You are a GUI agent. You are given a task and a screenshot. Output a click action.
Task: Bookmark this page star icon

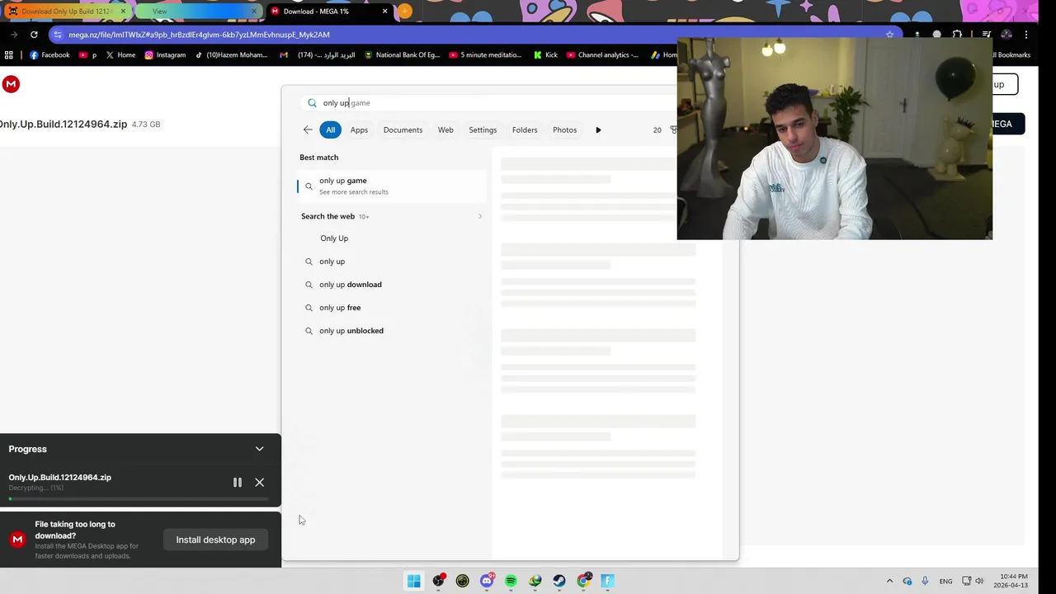point(889,35)
